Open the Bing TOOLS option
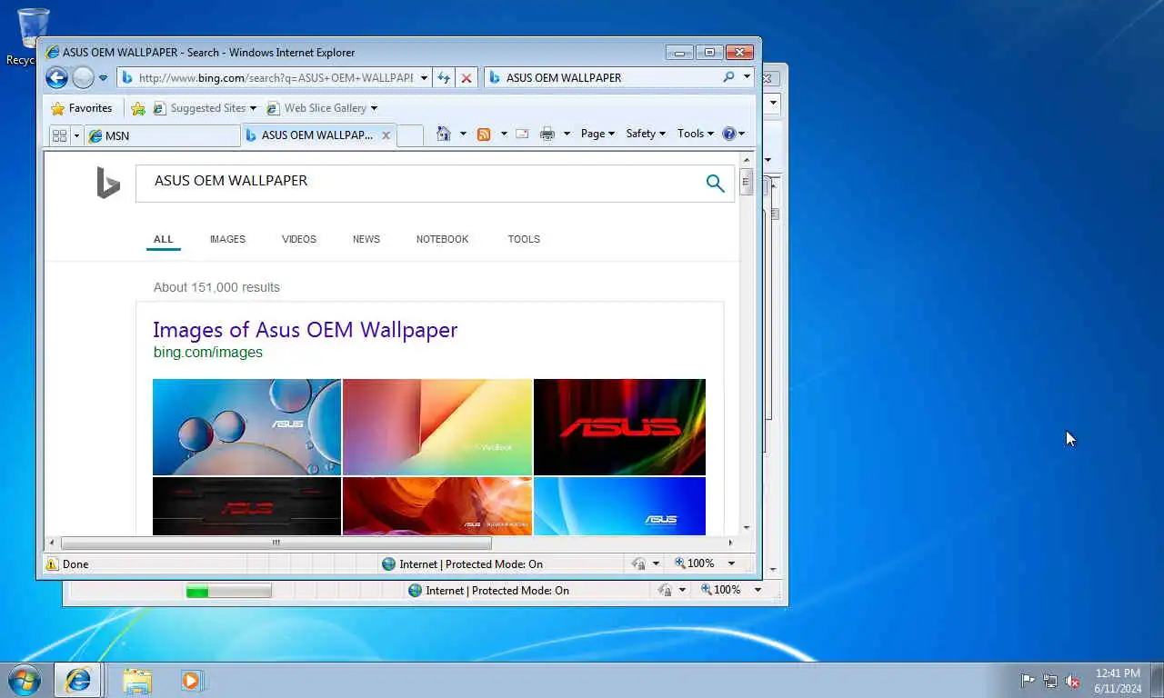 coord(524,240)
